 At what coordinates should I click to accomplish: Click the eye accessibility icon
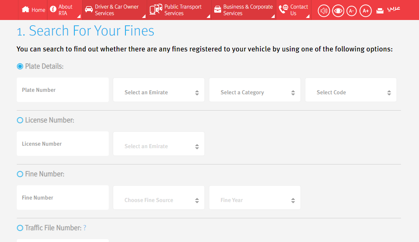pos(338,11)
